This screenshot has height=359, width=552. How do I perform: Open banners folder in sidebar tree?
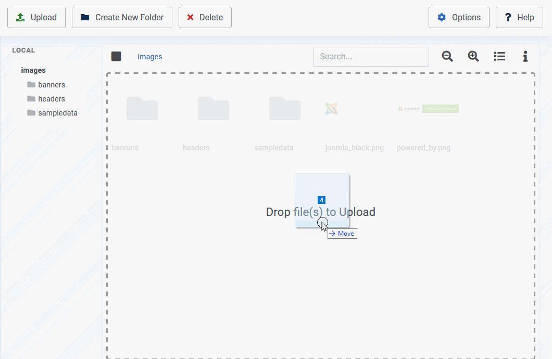pos(51,85)
